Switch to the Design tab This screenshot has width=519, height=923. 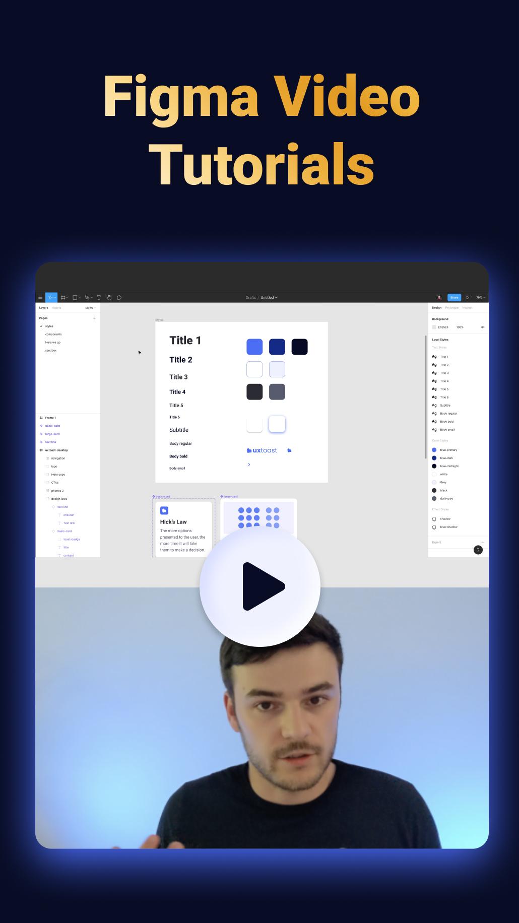coord(436,308)
